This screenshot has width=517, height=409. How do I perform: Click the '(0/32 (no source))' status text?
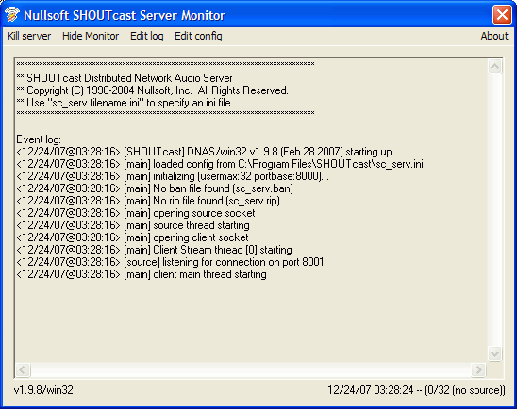tap(465, 390)
